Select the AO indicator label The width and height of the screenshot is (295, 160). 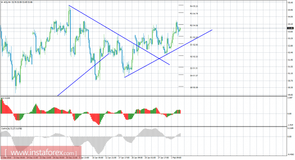tap(6, 98)
